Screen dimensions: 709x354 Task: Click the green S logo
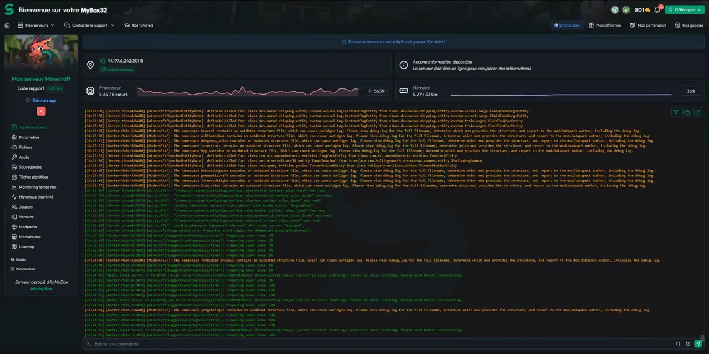(x=9, y=9)
